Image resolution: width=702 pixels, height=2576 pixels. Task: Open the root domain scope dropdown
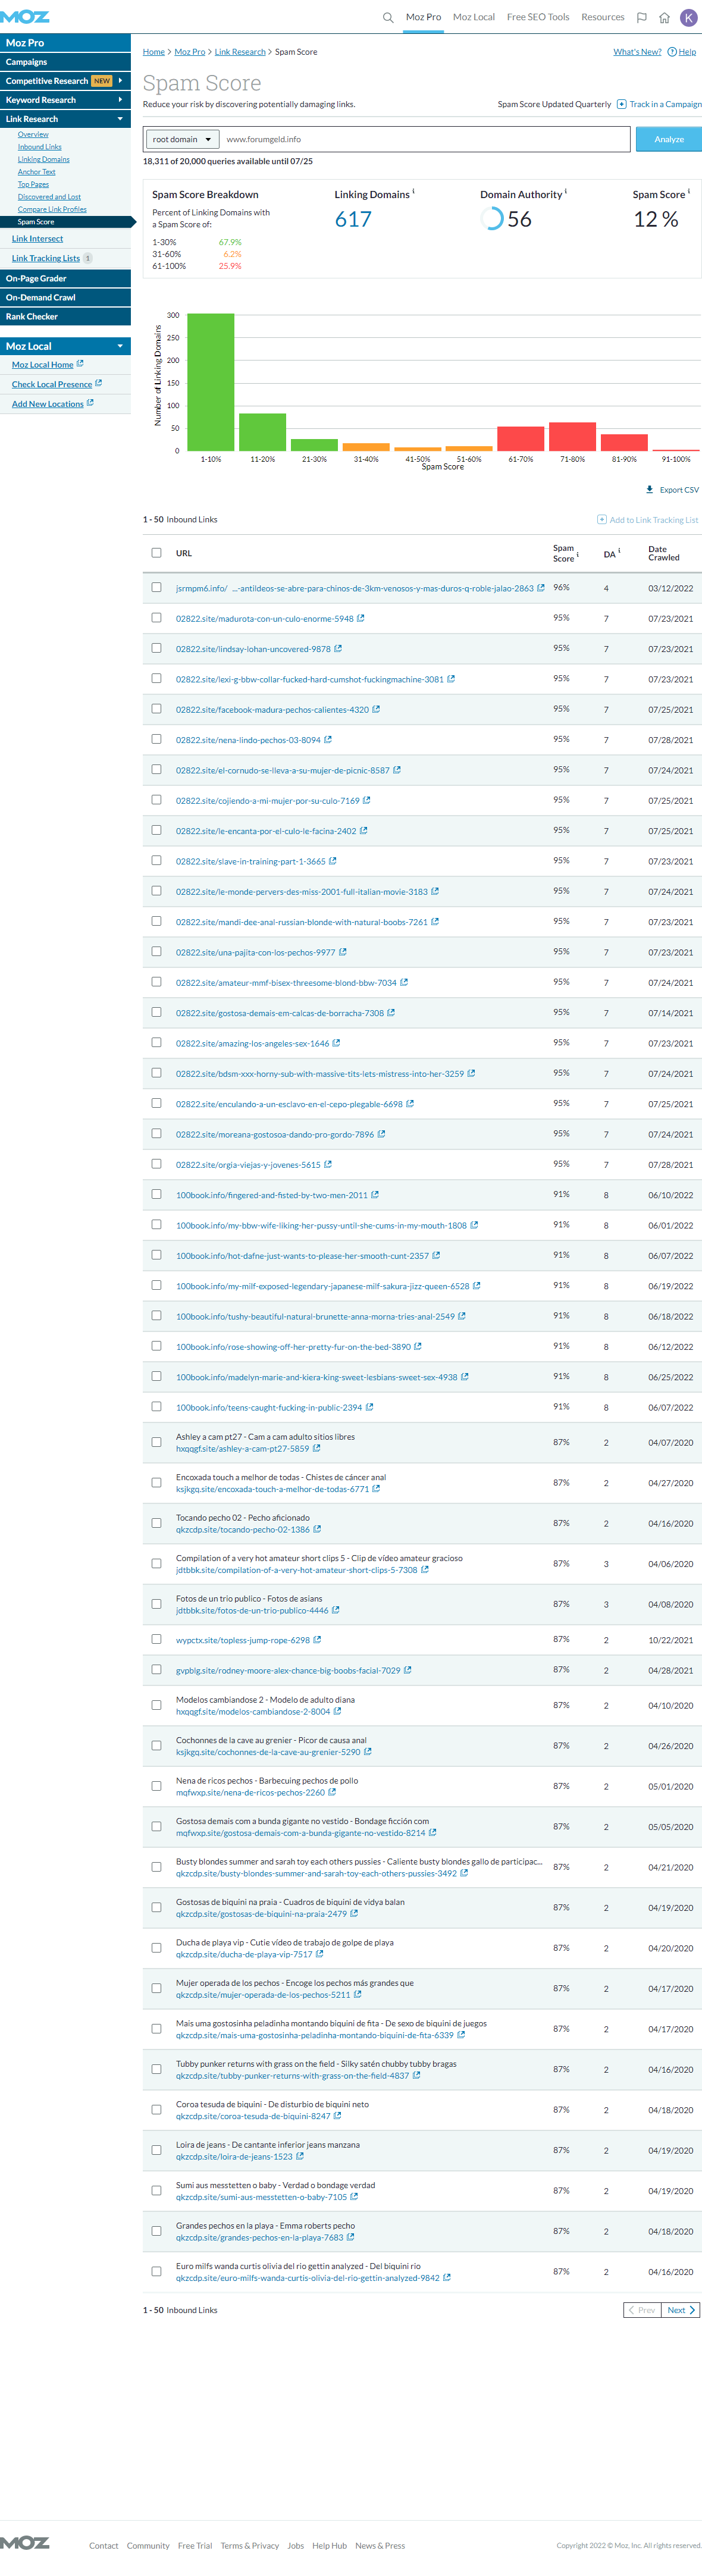coord(182,139)
